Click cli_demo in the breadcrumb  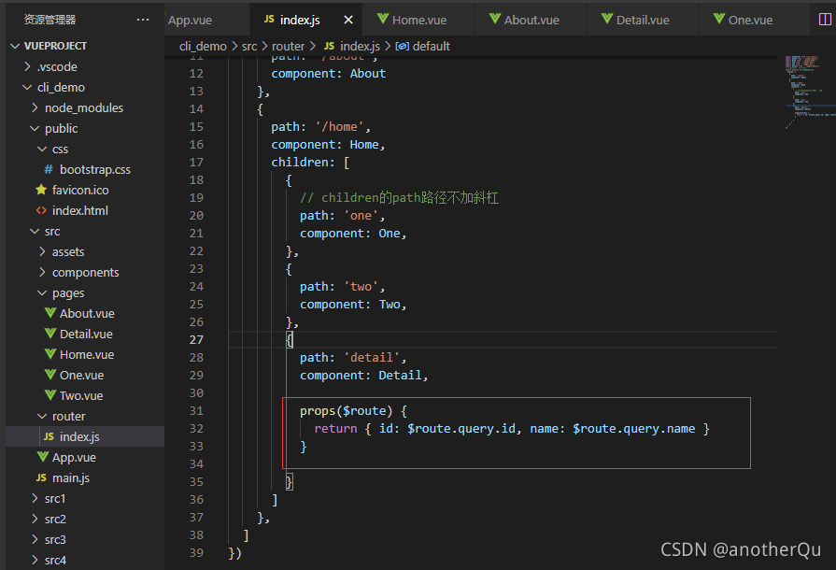click(203, 47)
